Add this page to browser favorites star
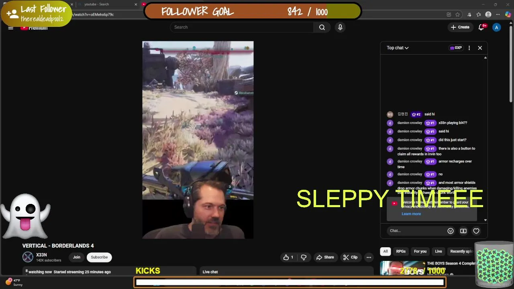 click(x=457, y=14)
